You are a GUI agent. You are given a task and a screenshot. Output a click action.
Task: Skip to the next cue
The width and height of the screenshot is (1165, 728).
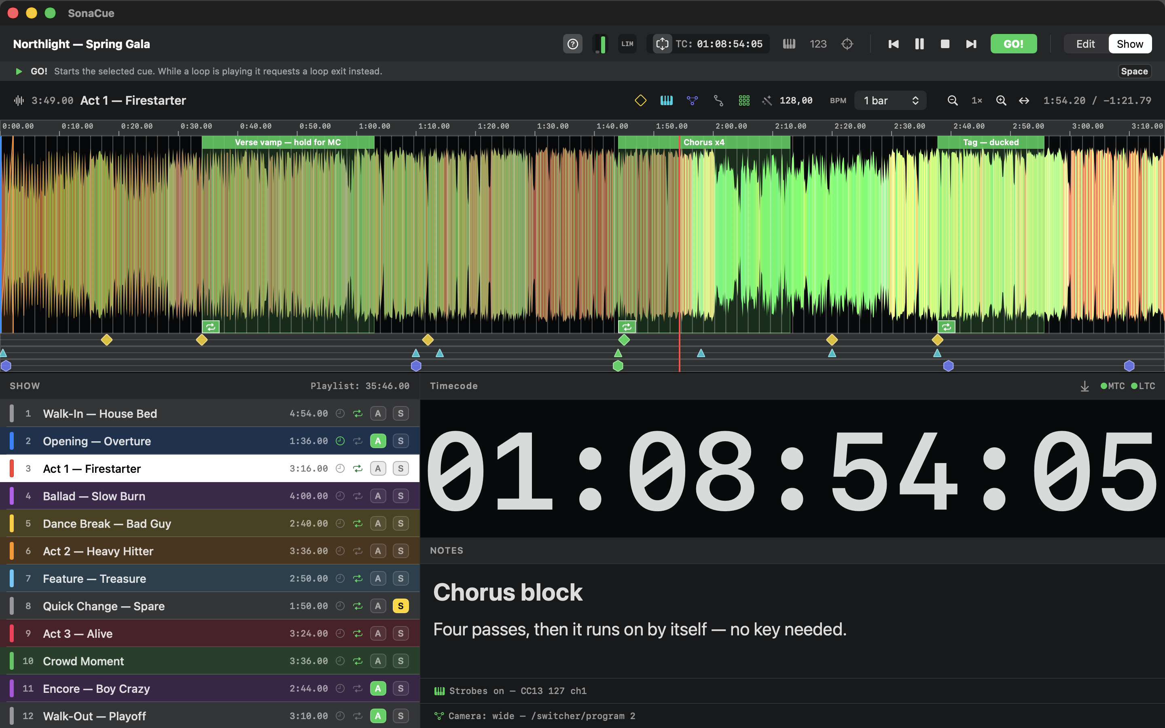(971, 44)
